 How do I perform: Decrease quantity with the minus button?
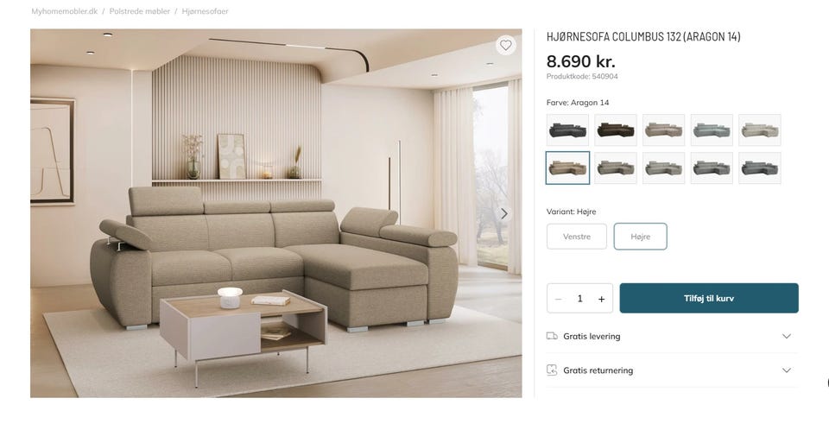tap(559, 299)
